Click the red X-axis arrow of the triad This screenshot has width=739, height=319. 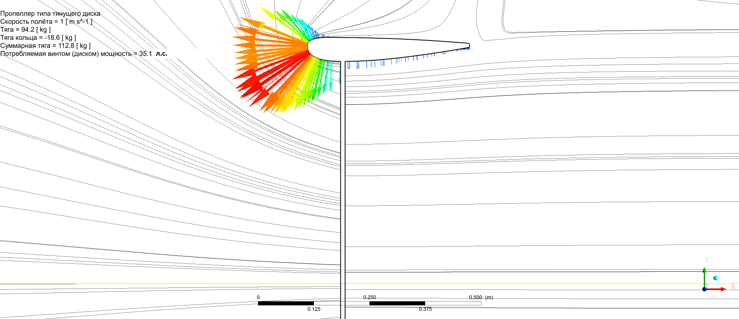[718, 289]
